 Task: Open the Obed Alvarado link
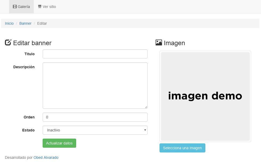pyautogui.click(x=46, y=157)
